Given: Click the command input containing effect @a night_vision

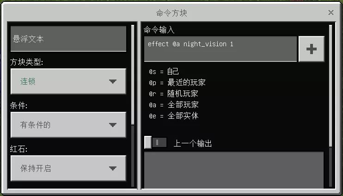Looking at the screenshot, I should (220, 49).
